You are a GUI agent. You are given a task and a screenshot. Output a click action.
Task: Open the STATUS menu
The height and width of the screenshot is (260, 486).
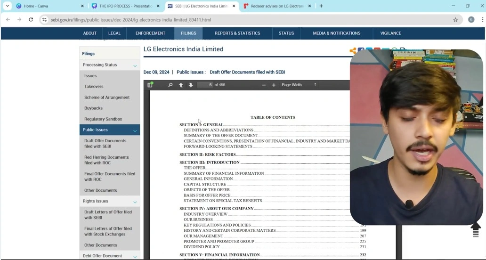point(286,33)
